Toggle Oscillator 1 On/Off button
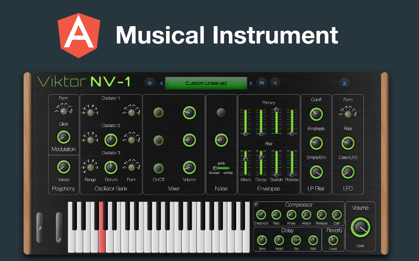This screenshot has width=419, height=261. pyautogui.click(x=159, y=112)
